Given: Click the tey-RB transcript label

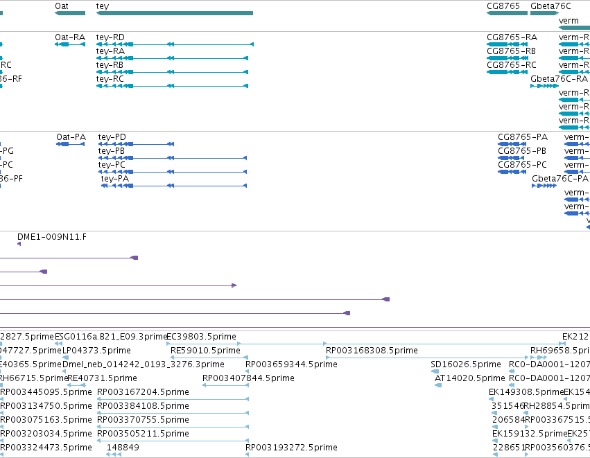Looking at the screenshot, I should 110,65.
